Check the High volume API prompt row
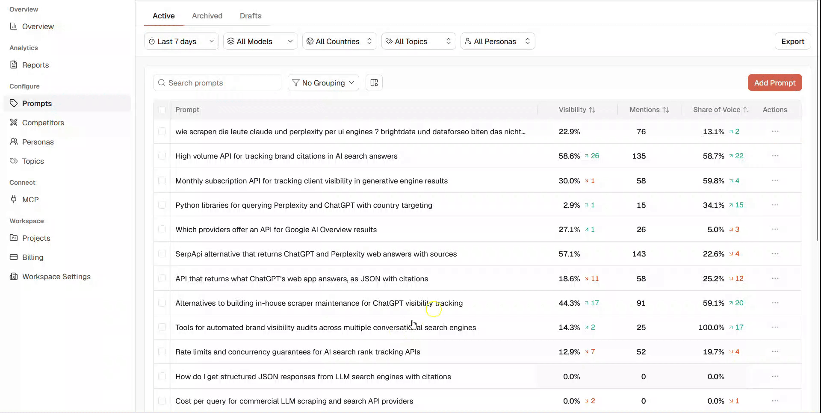Viewport: 821px width, 413px height. pyautogui.click(x=162, y=156)
